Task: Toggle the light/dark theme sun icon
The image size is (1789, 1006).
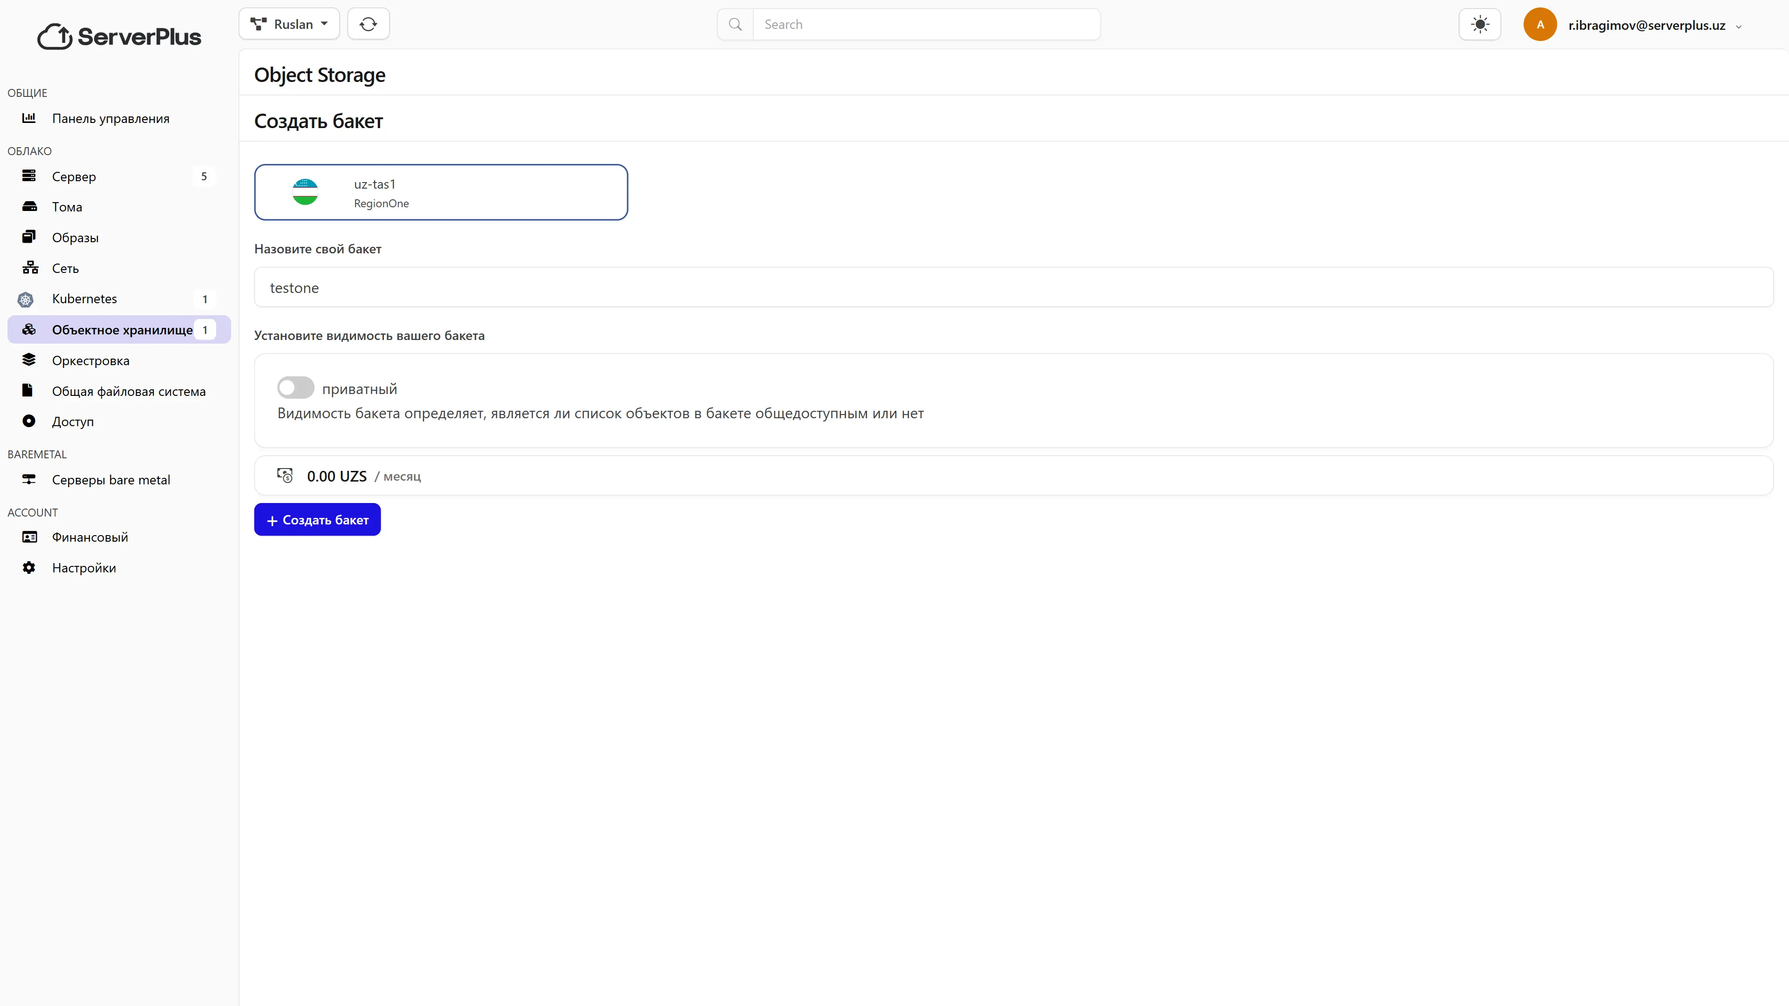Action: [1479, 25]
